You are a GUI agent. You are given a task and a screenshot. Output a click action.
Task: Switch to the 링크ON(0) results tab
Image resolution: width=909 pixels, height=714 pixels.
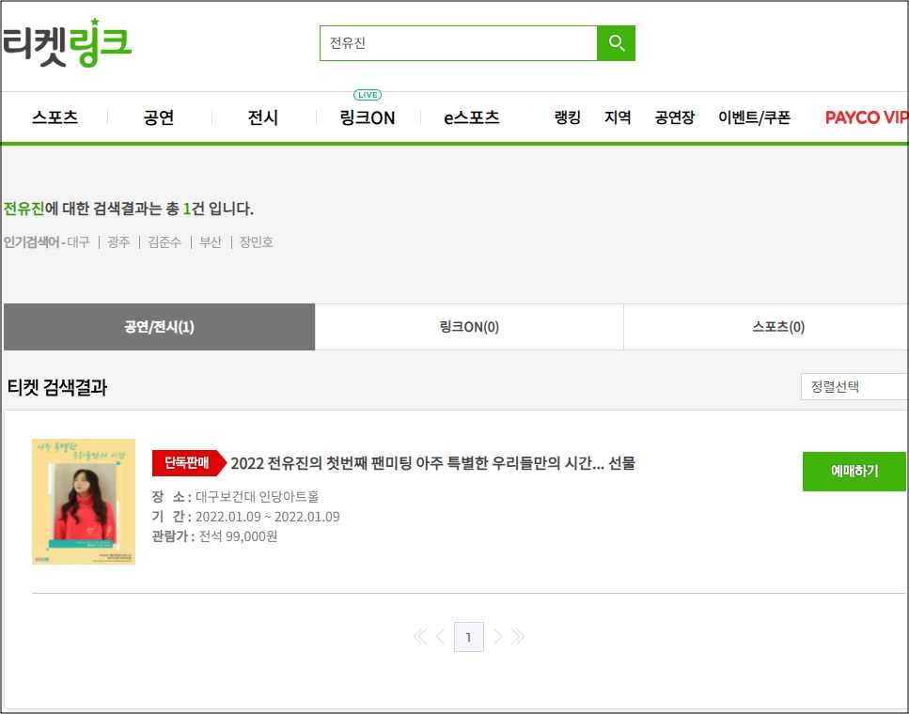click(468, 326)
